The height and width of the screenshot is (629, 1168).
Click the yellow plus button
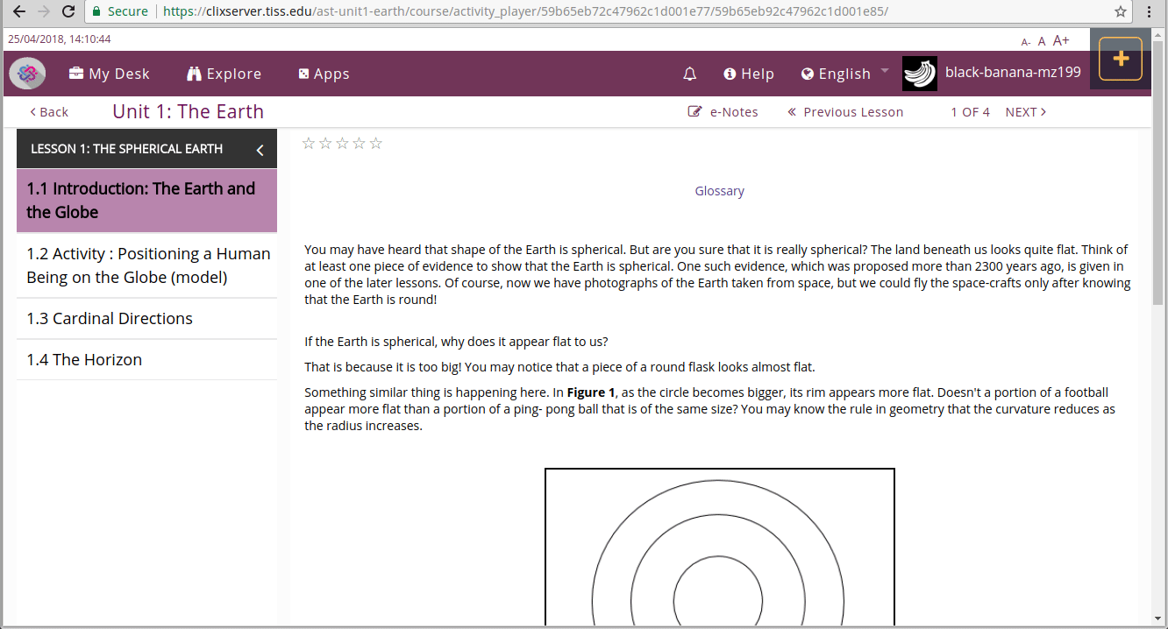click(1120, 59)
